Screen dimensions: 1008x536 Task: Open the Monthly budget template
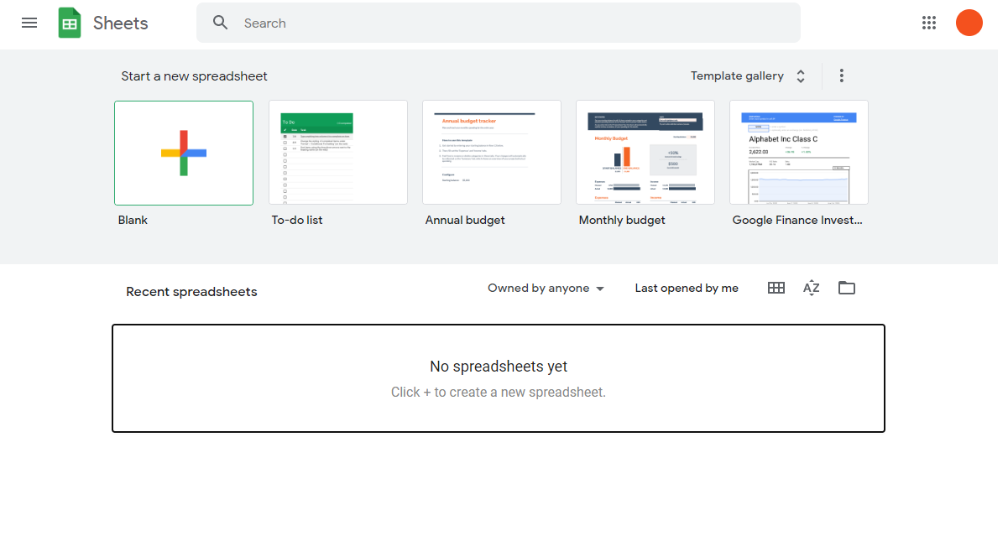click(645, 153)
